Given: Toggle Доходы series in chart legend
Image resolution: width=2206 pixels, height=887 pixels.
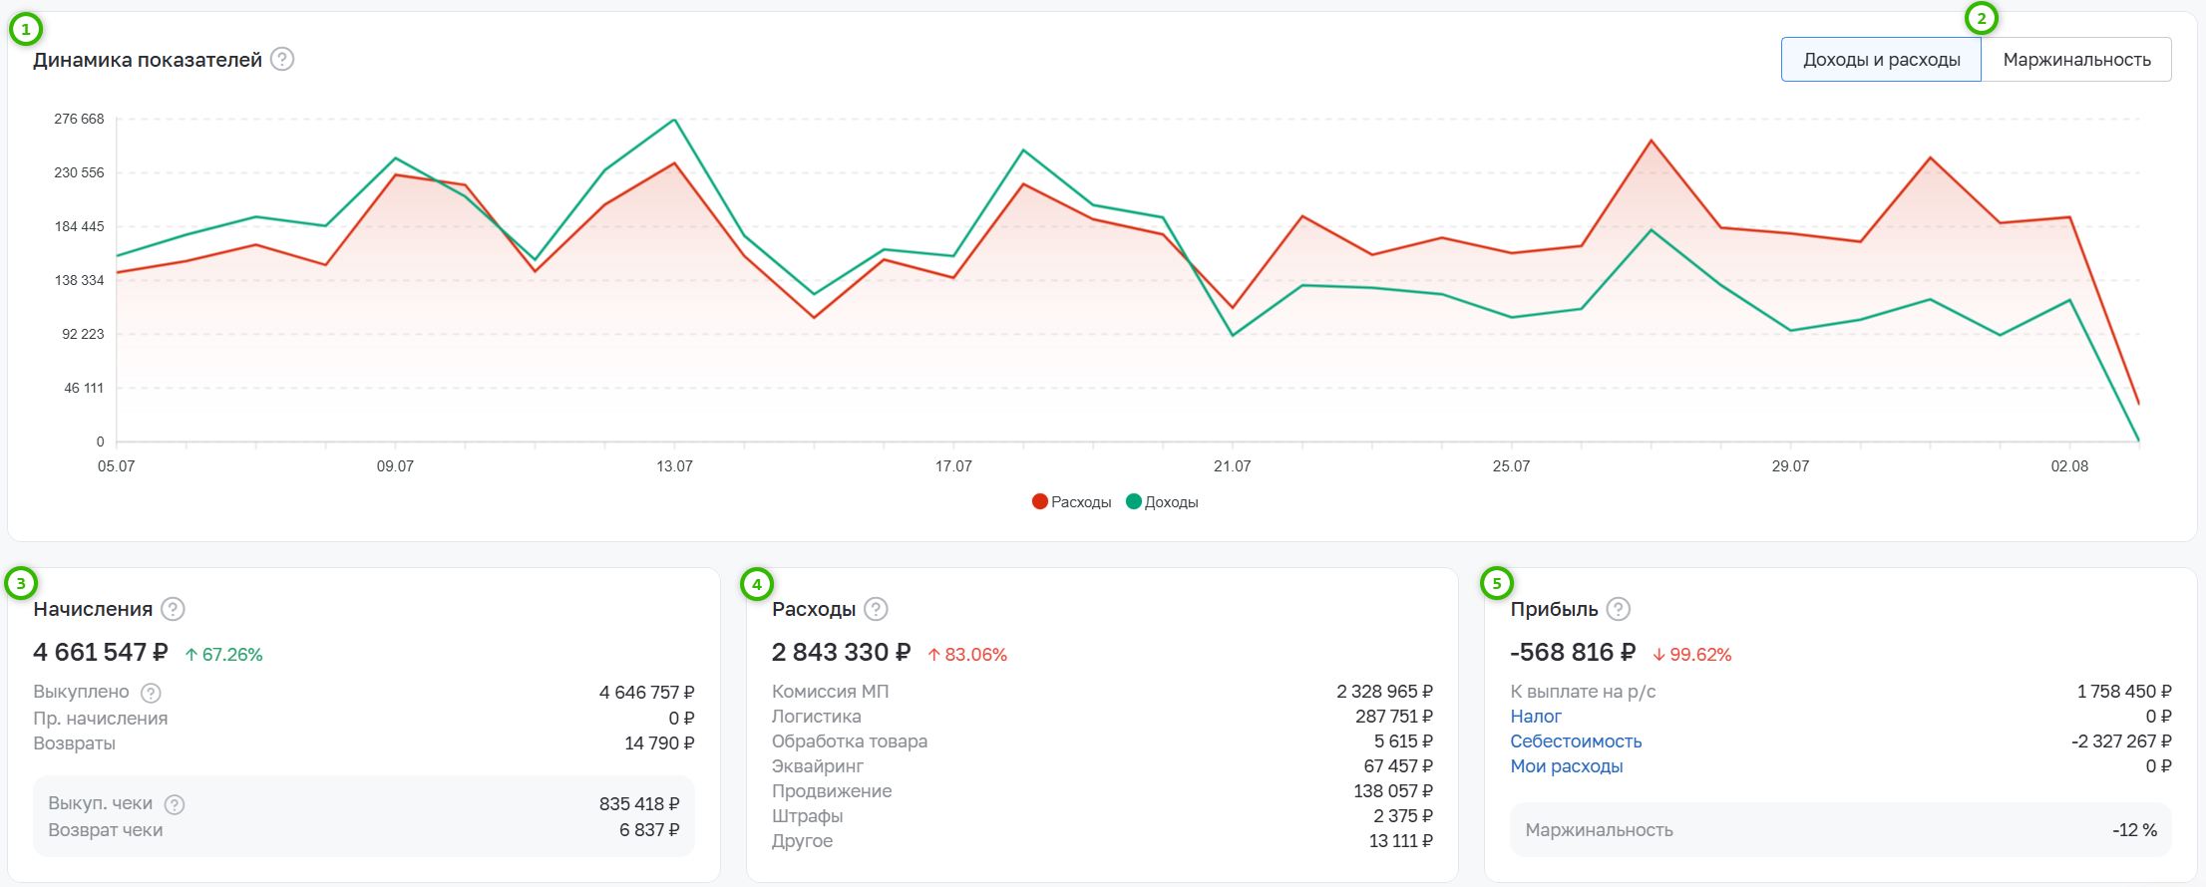Looking at the screenshot, I should 1162,502.
